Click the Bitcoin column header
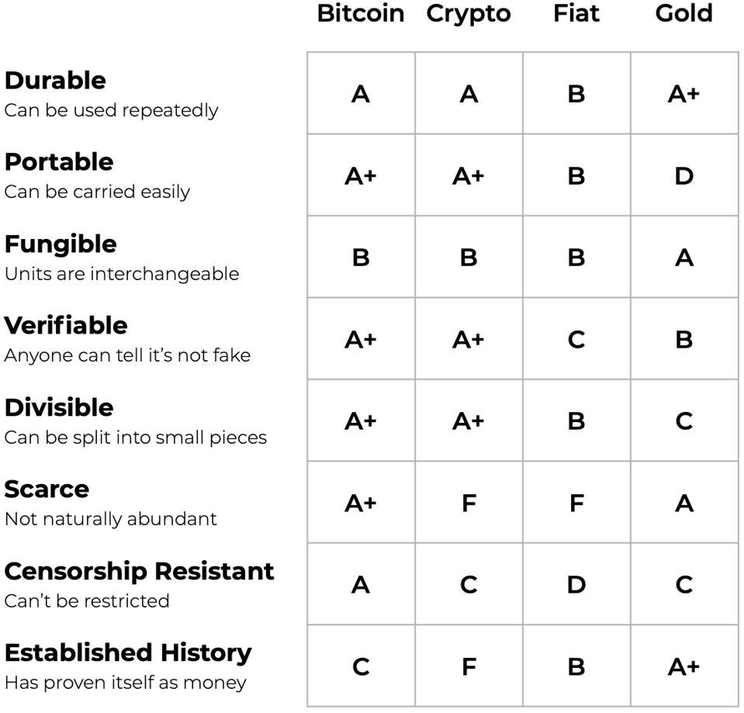Image resolution: width=744 pixels, height=713 pixels. [361, 13]
